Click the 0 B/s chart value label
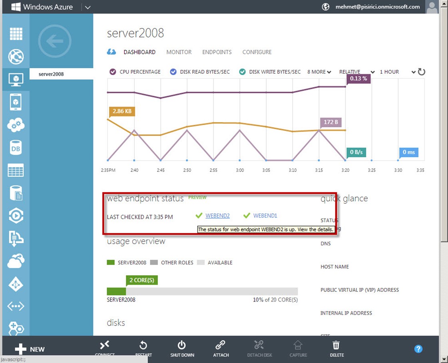The image size is (448, 363). click(356, 152)
